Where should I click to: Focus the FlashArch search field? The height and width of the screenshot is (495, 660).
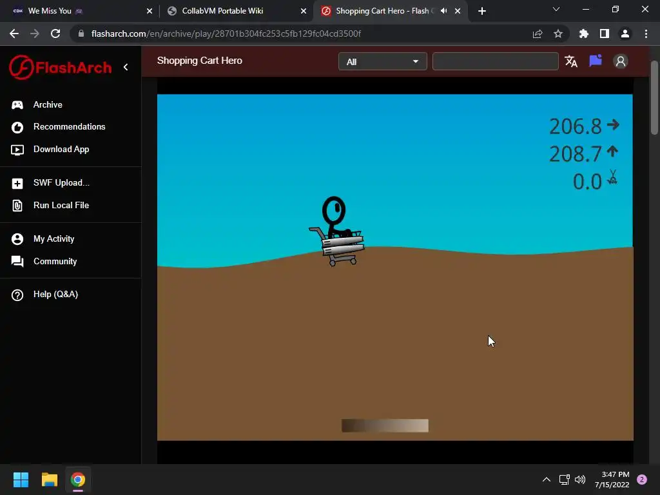[495, 61]
